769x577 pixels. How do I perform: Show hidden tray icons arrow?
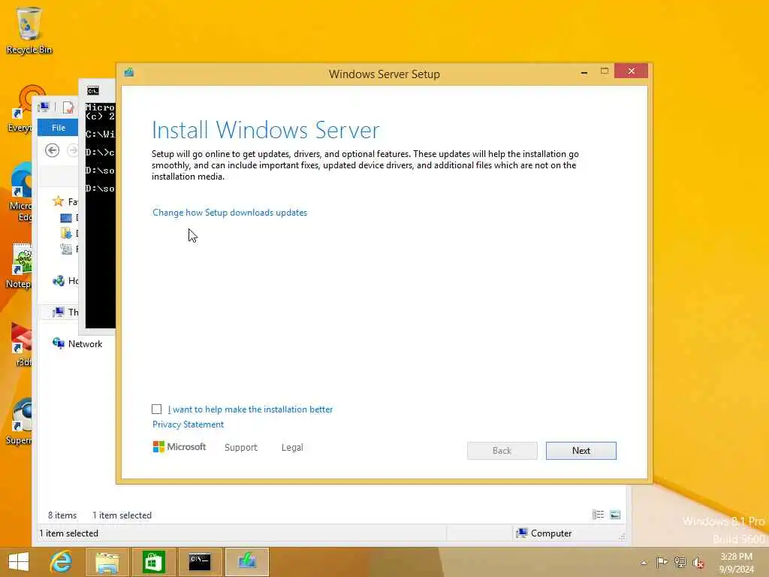click(x=644, y=563)
